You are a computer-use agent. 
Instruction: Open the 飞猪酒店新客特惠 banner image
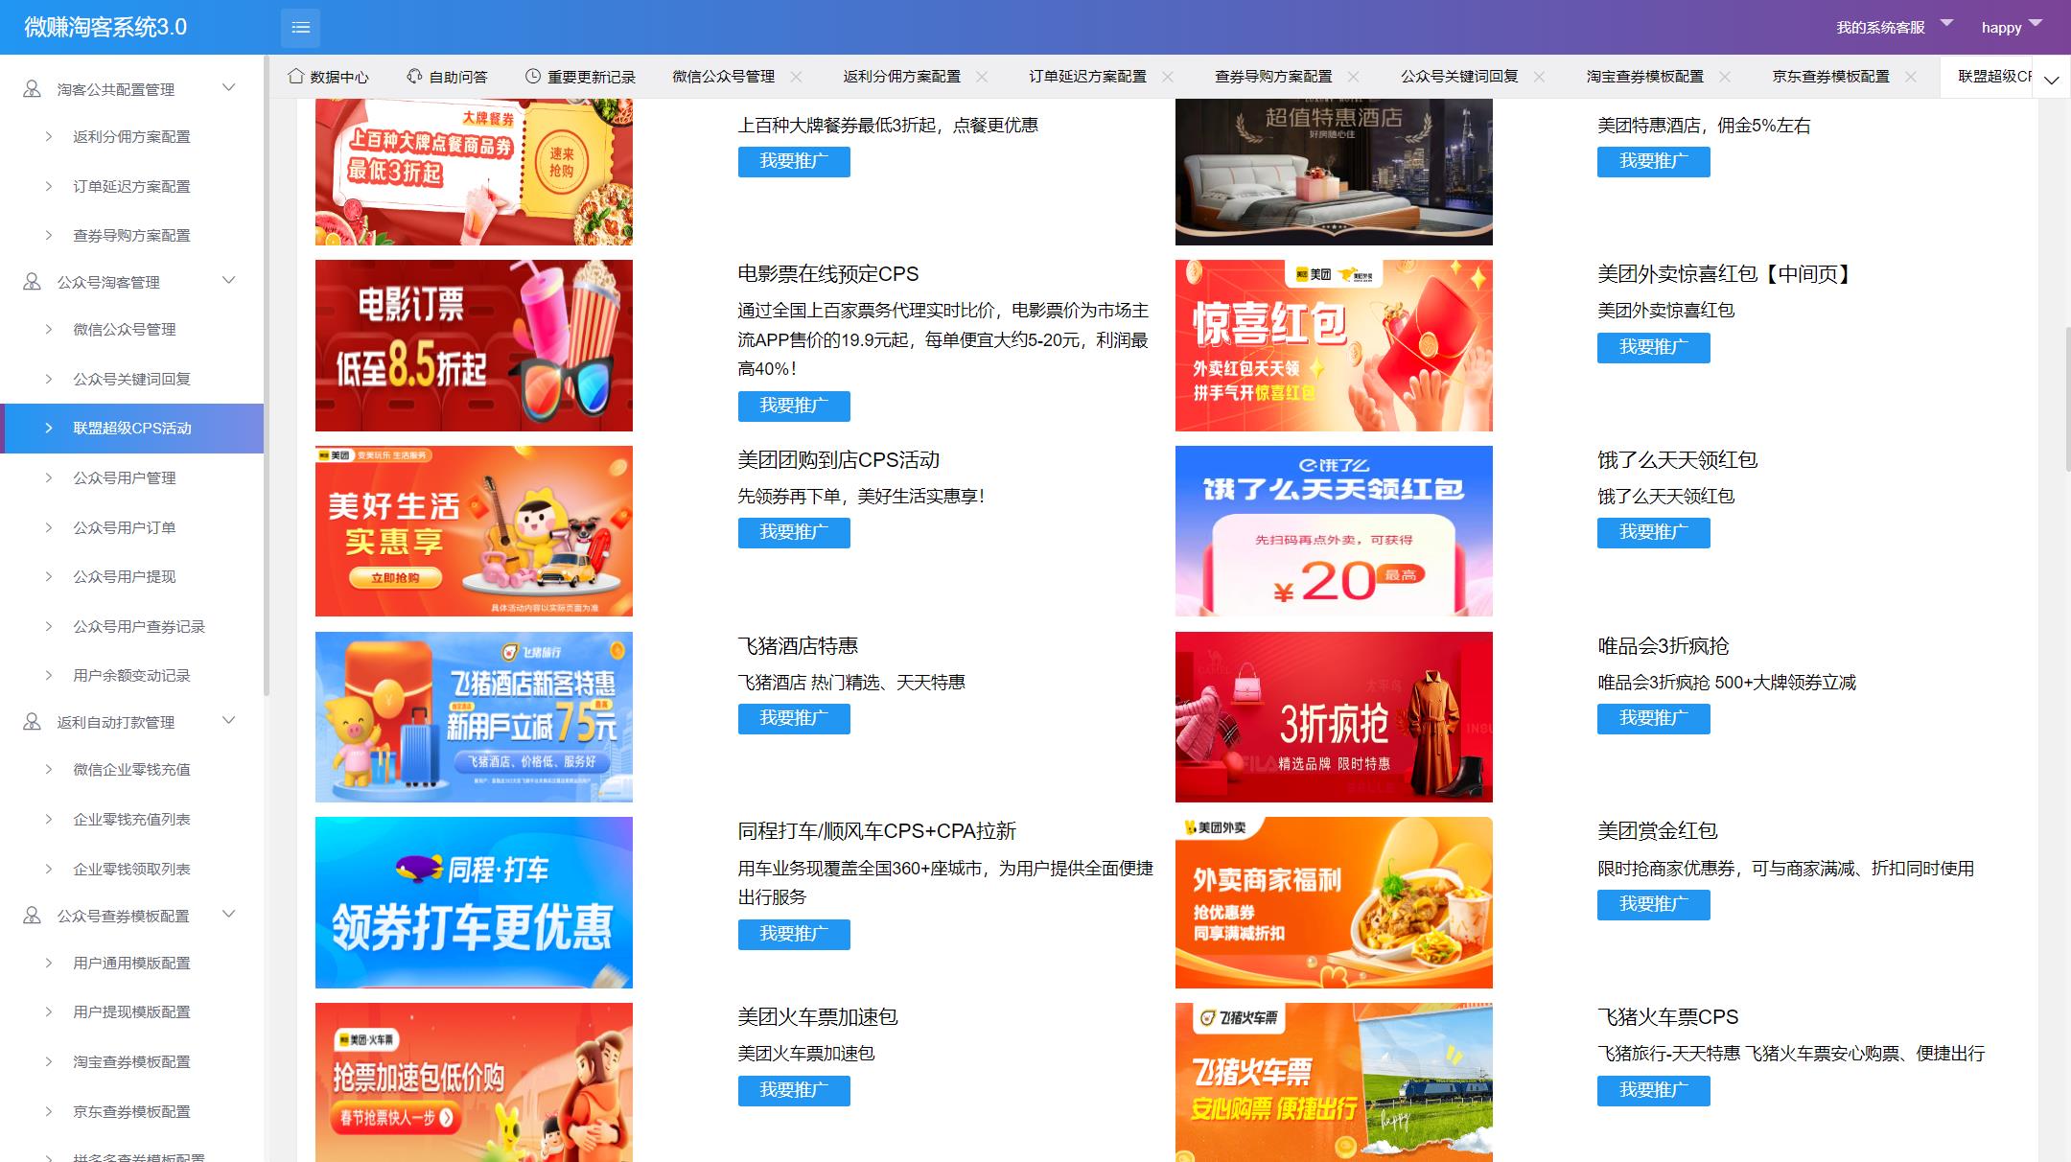(474, 717)
